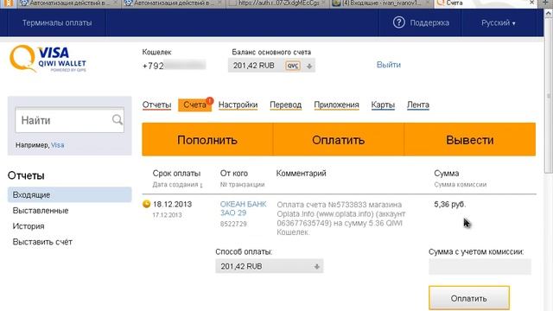Click the magnifier search icon

click(x=118, y=120)
